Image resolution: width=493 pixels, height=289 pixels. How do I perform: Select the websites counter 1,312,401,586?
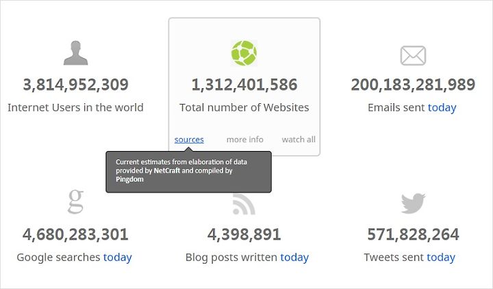point(244,85)
